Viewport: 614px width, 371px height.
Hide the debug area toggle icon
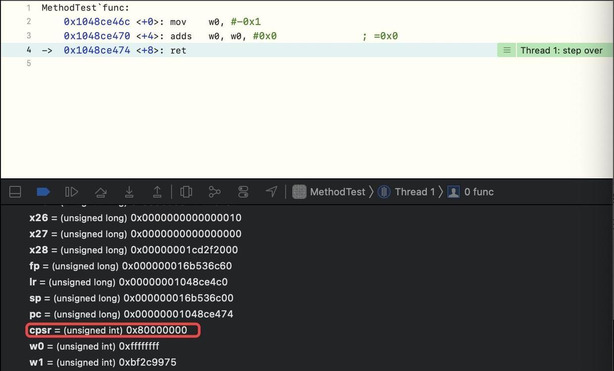coord(15,192)
